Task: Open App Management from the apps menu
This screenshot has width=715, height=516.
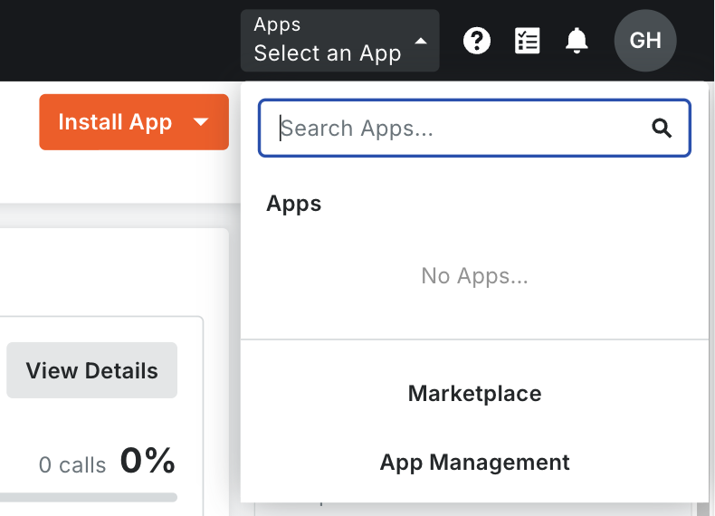Action: tap(474, 463)
